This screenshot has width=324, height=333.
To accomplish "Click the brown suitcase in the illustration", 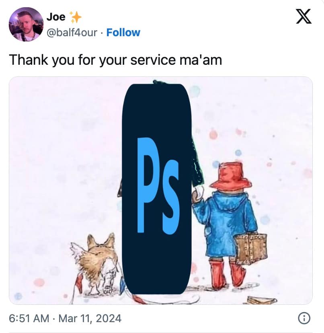I will [250, 249].
